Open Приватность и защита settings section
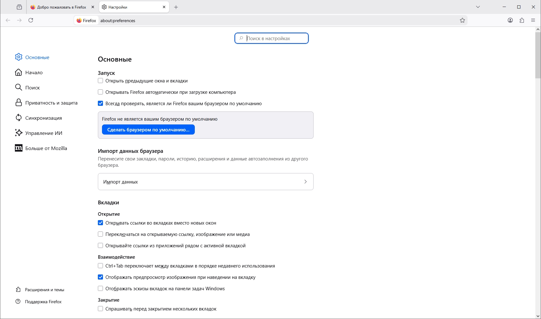 point(51,103)
